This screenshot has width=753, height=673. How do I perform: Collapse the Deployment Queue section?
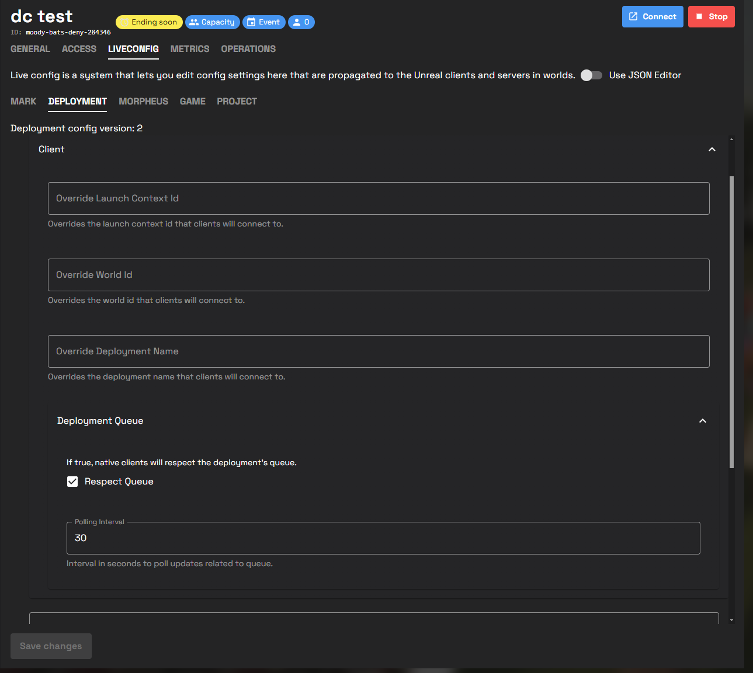click(x=702, y=421)
